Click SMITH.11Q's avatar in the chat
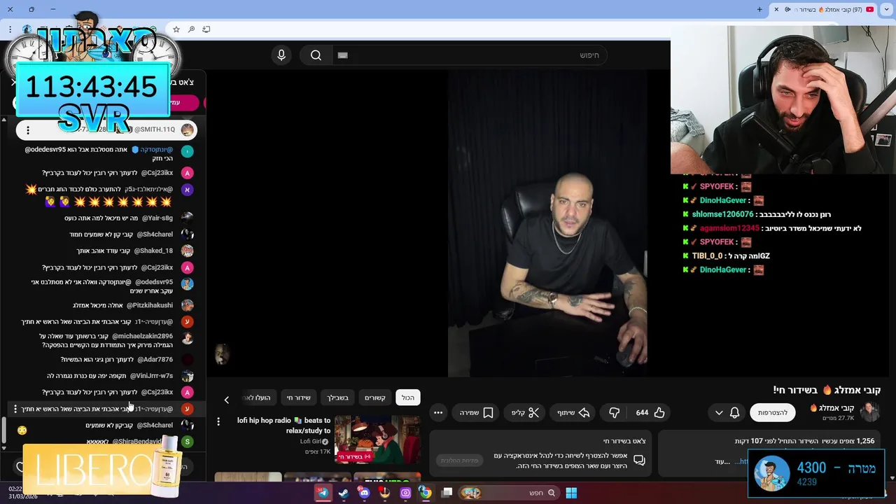Screen dimensions: 896x504 [x=187, y=129]
